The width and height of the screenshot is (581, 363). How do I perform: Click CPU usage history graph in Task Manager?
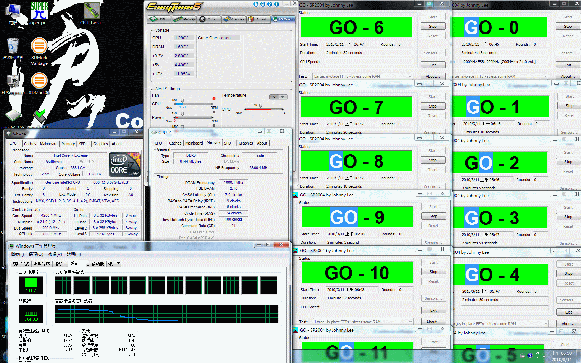(x=166, y=285)
